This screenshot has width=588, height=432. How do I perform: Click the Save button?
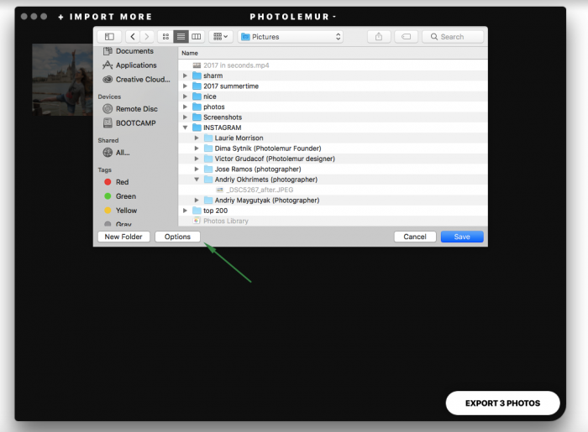[462, 237]
